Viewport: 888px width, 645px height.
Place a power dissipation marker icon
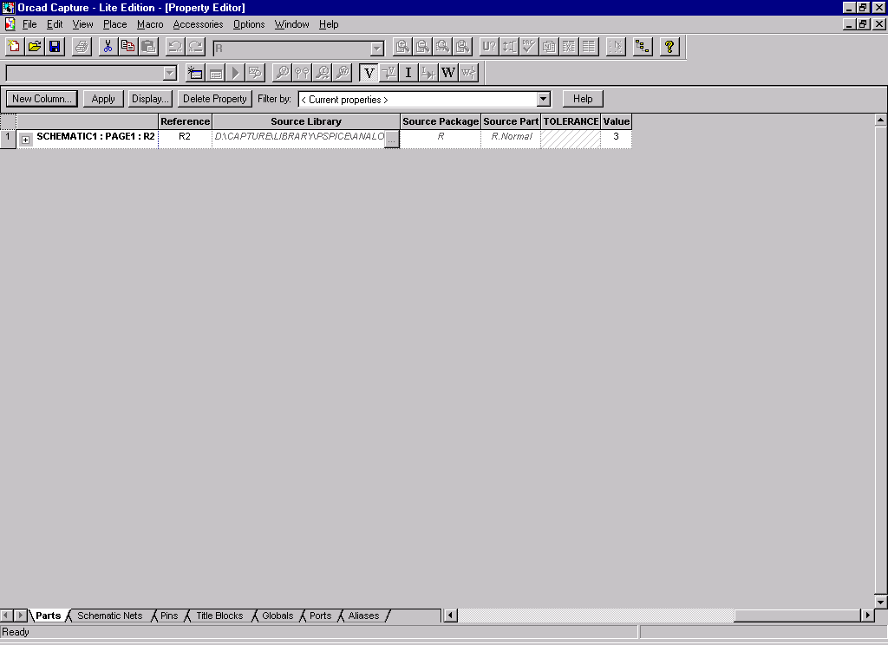(x=343, y=73)
